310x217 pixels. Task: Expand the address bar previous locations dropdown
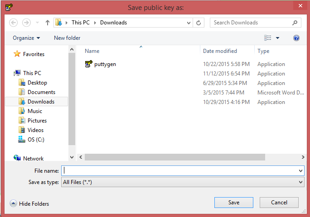[x=189, y=23]
